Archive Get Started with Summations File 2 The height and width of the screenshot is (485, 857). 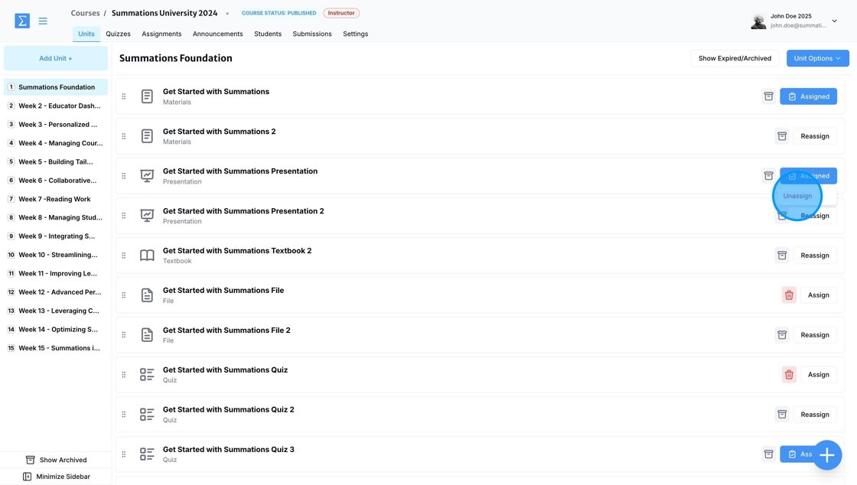click(x=782, y=335)
